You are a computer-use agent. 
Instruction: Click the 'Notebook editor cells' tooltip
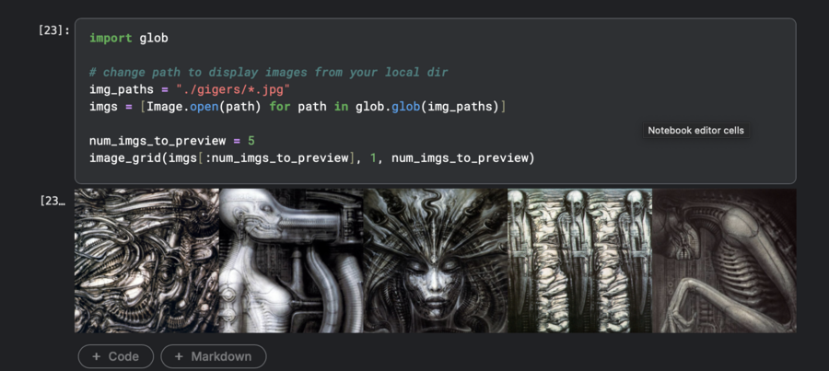pos(695,131)
